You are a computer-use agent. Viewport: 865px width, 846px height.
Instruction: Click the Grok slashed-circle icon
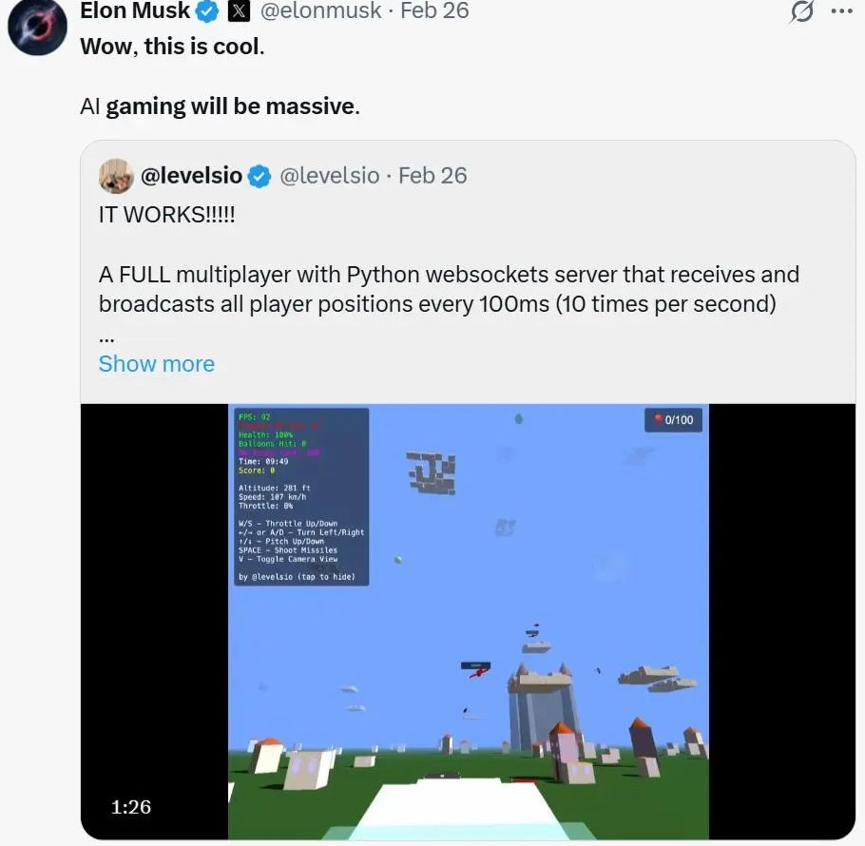(801, 11)
